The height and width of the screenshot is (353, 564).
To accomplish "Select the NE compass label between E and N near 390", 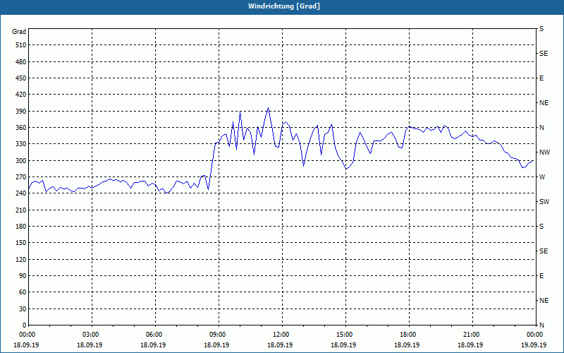I will (544, 103).
